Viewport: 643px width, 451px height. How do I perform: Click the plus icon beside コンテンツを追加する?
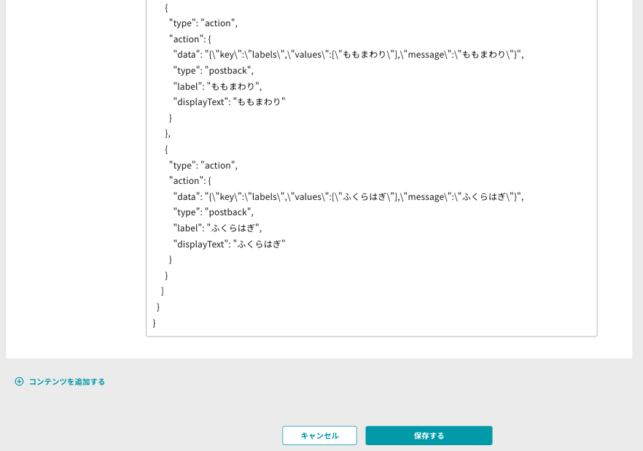tap(19, 382)
